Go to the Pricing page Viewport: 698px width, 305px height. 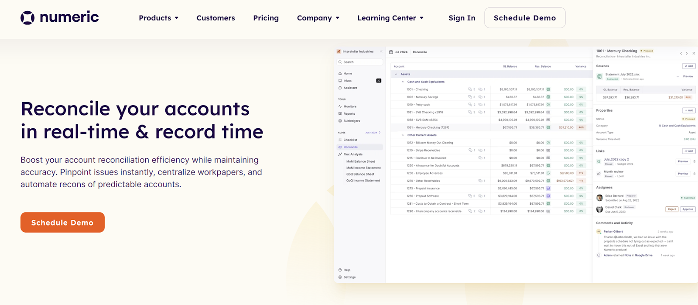tap(266, 18)
